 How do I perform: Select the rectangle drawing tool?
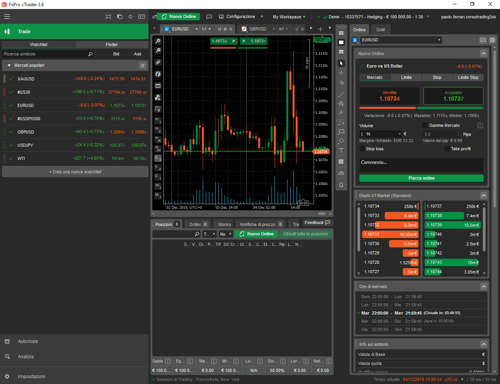(341, 132)
